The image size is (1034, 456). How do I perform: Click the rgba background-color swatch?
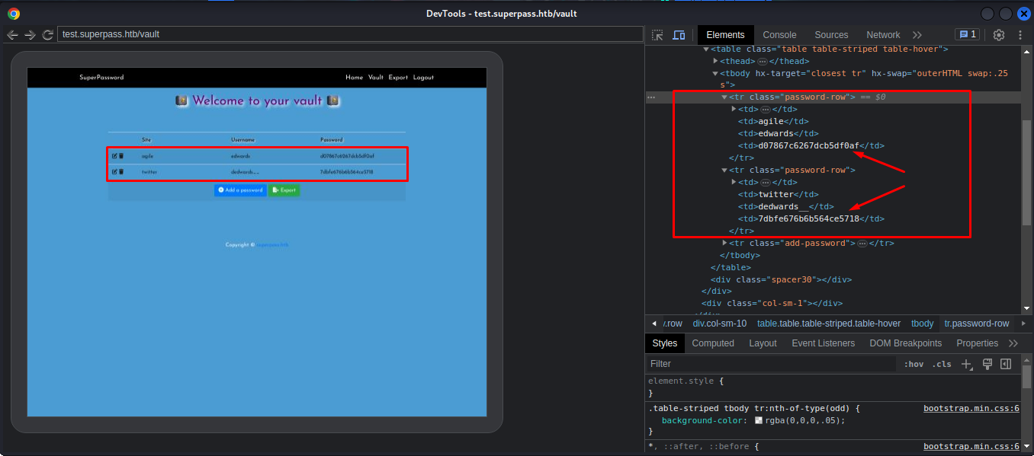click(x=759, y=420)
